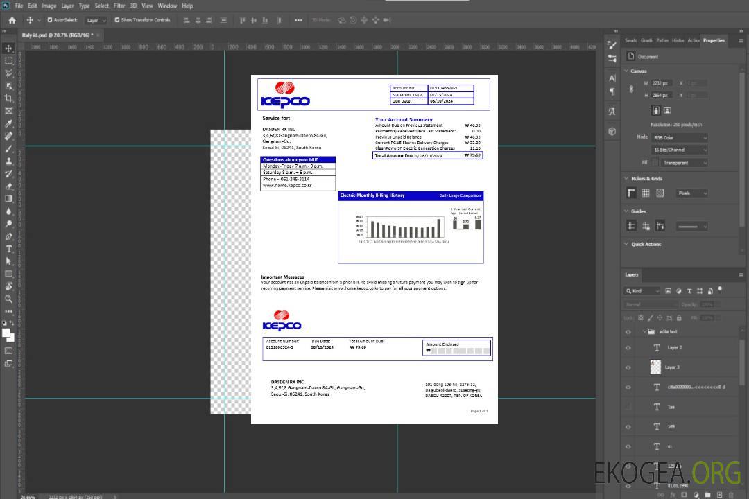Select the Clone Stamp tool
The width and height of the screenshot is (749, 499).
point(8,161)
